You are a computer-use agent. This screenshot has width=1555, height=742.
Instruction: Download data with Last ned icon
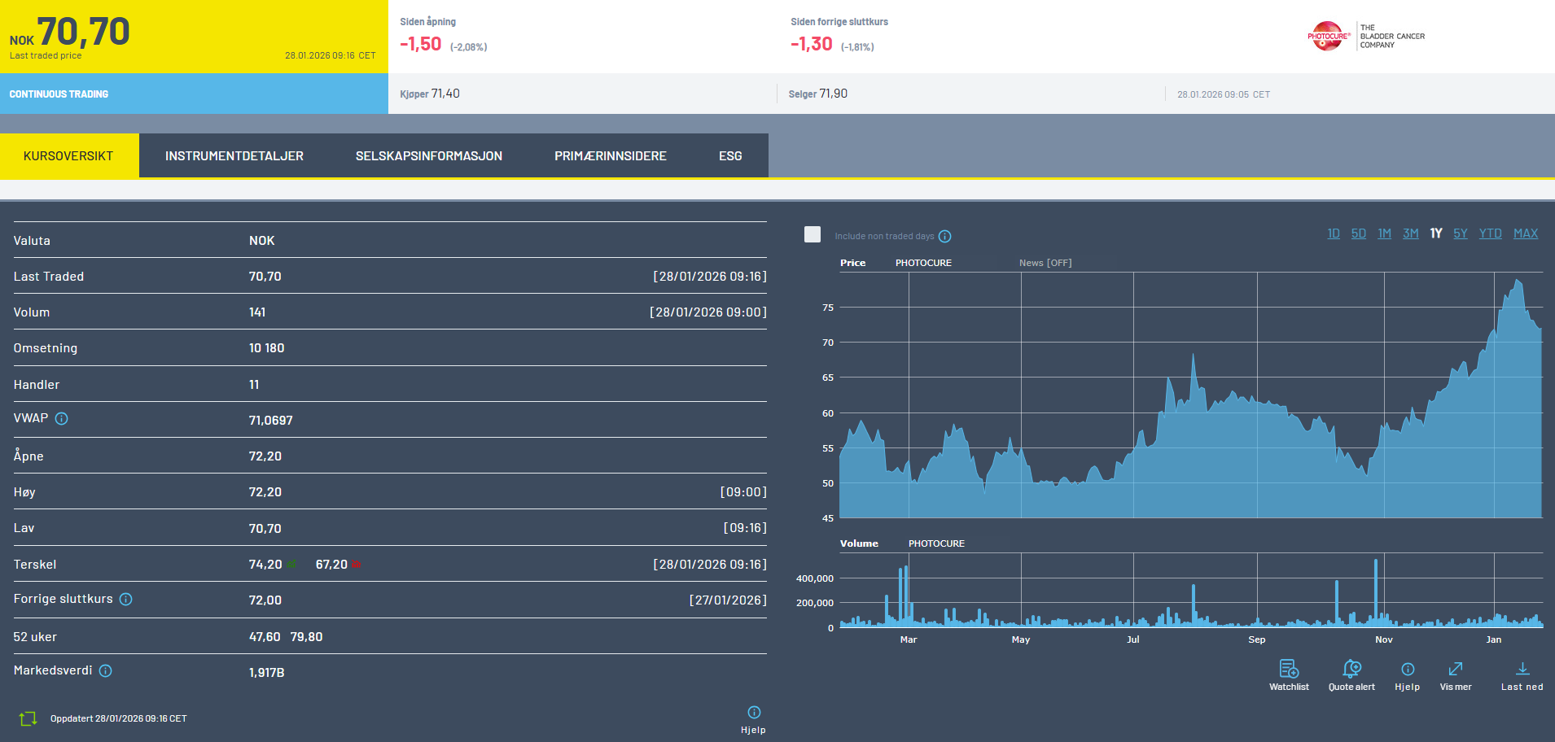point(1522,669)
